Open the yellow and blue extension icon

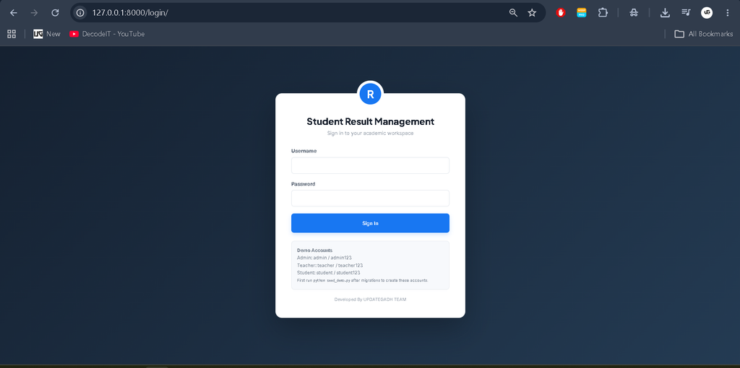pos(582,13)
